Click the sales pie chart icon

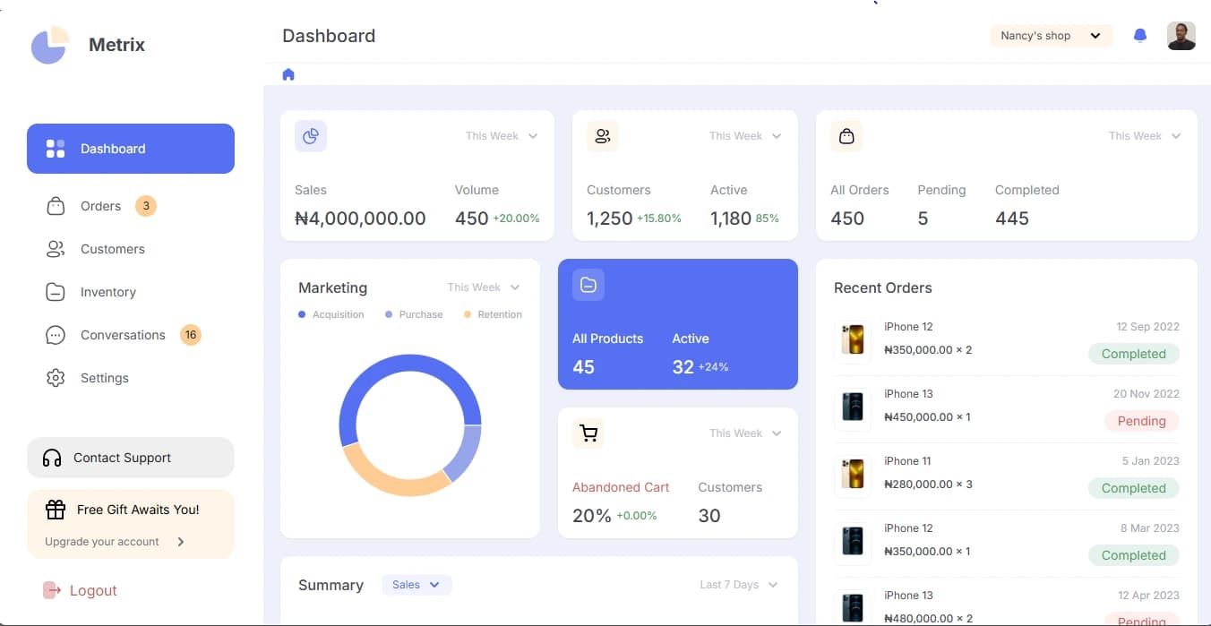(311, 136)
